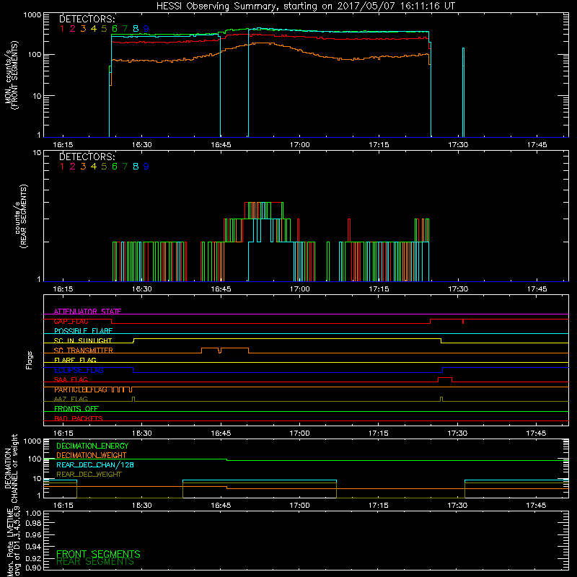This screenshot has width=577, height=577.
Task: Click the 17:00 tick label below the decimation panel
Action: coord(299,506)
